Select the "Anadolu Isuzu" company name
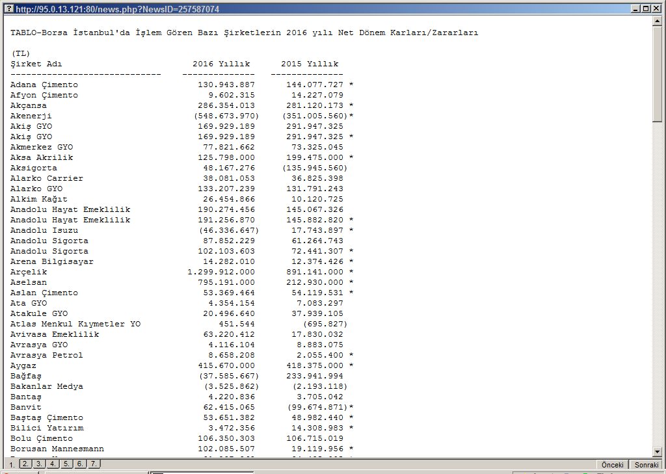 (44, 231)
